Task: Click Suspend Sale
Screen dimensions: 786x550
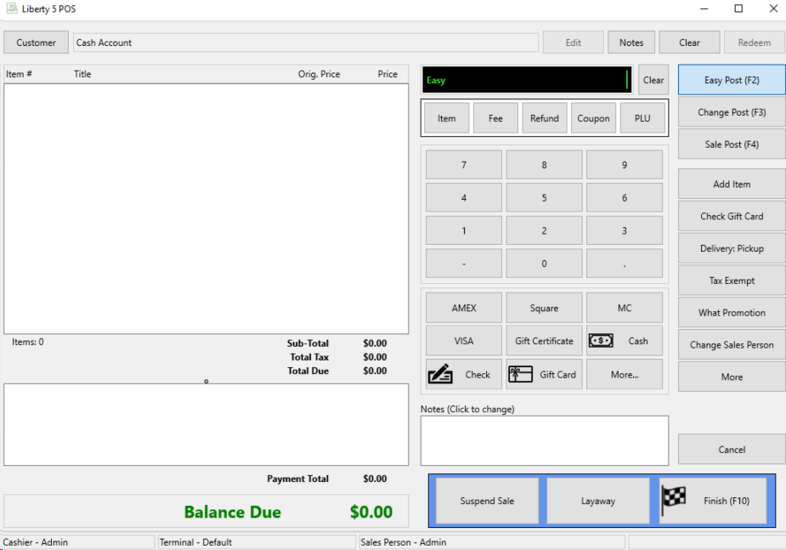Action: coord(487,501)
